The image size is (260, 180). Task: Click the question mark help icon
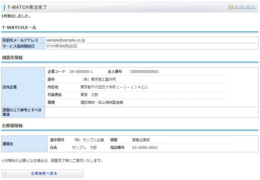click(x=231, y=7)
